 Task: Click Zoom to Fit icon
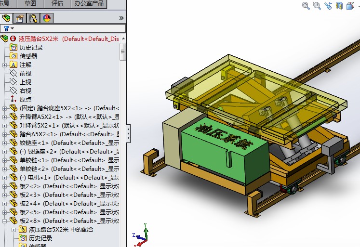pos(306,5)
